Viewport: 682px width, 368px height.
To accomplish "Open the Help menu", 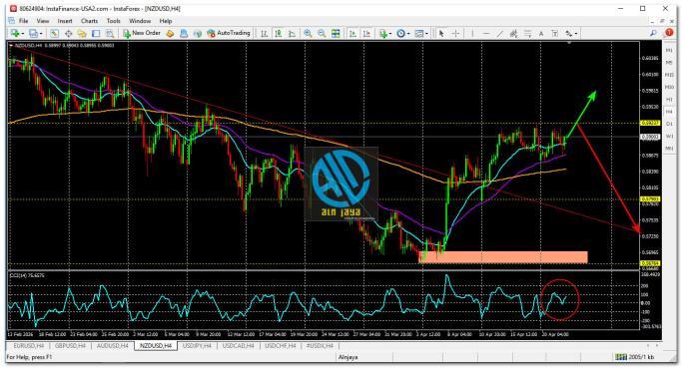I will pyautogui.click(x=166, y=21).
